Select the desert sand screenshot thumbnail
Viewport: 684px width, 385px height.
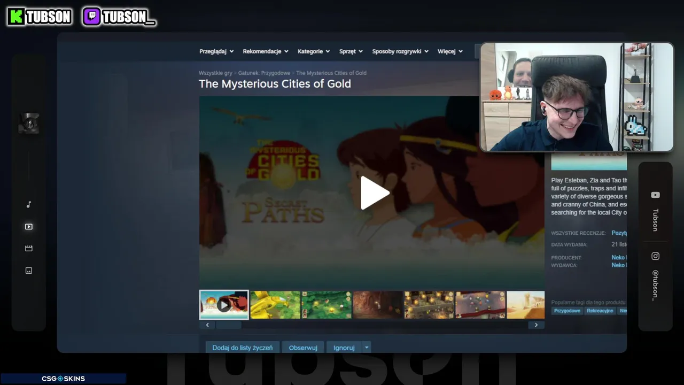526,305
